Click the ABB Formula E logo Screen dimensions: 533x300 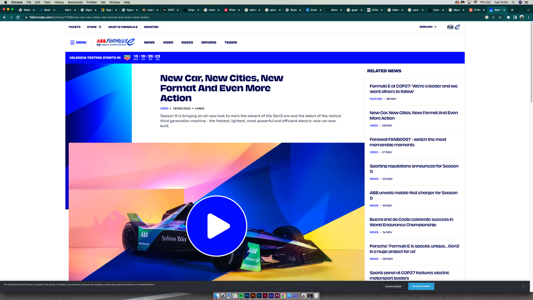[116, 42]
